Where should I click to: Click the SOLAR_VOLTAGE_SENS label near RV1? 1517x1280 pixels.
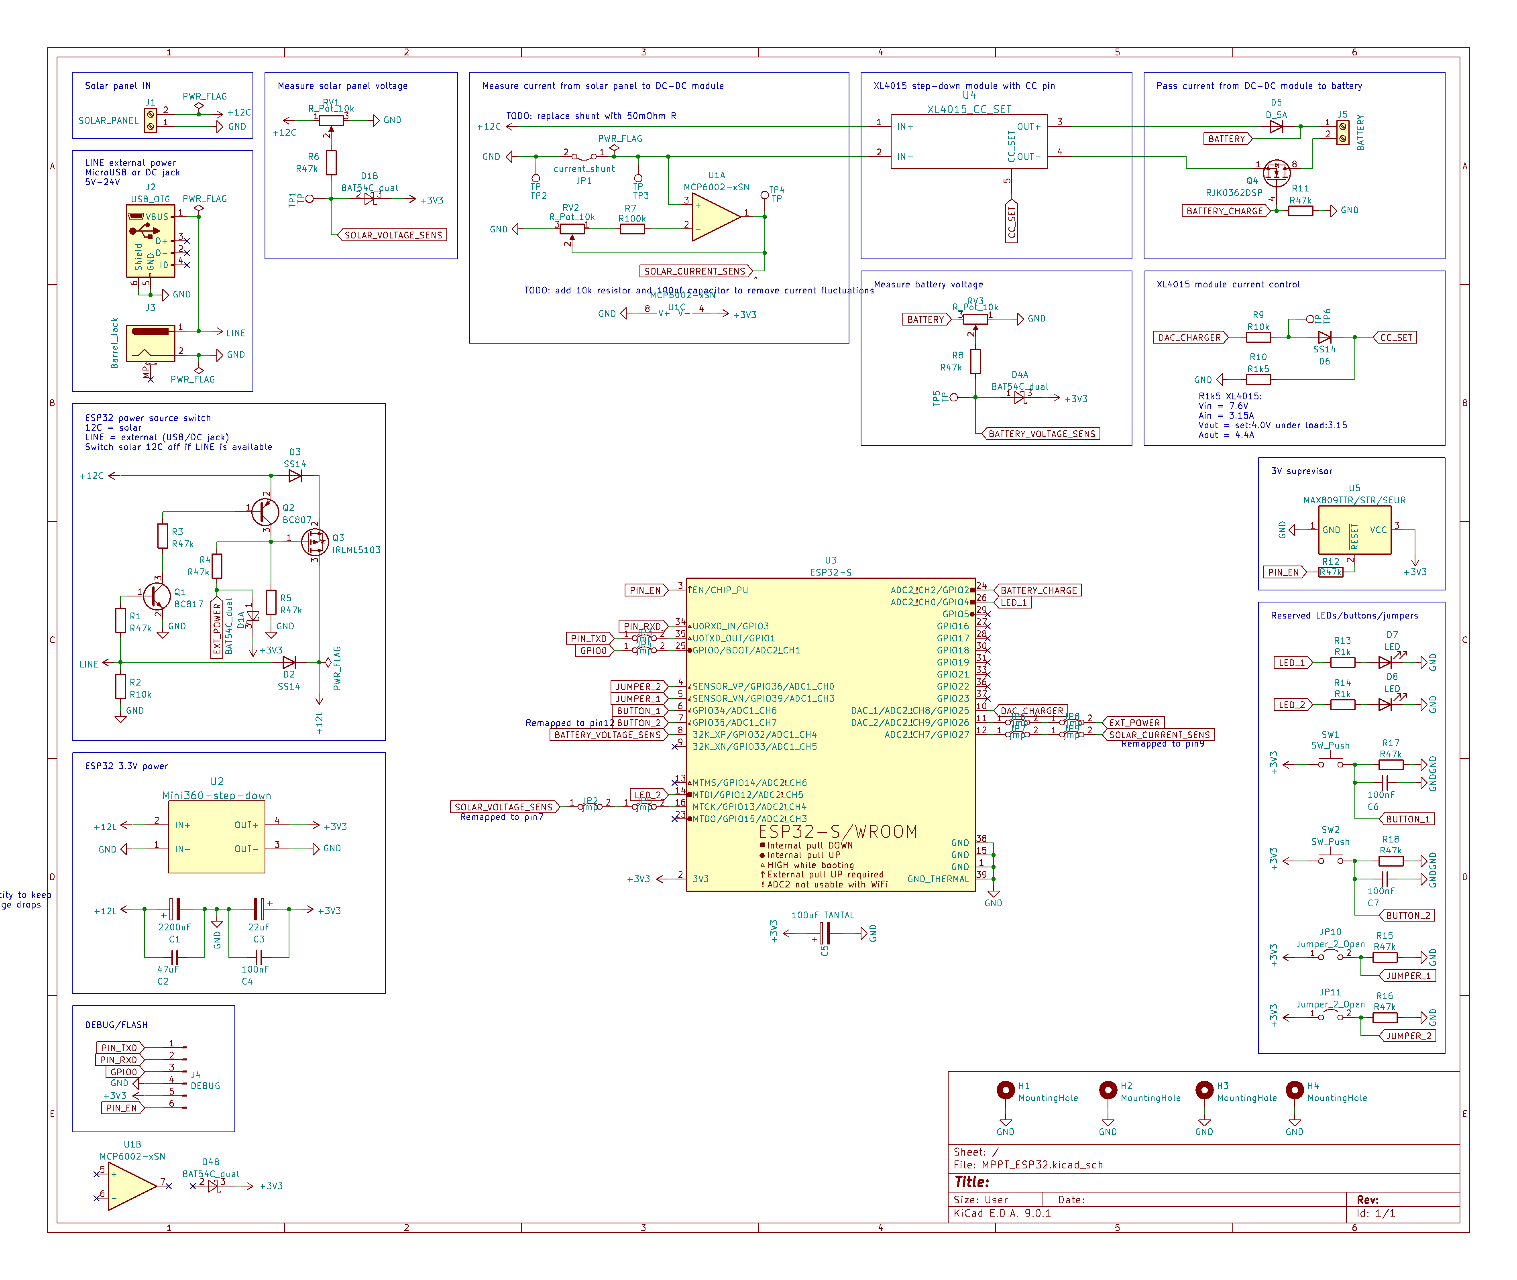click(392, 235)
